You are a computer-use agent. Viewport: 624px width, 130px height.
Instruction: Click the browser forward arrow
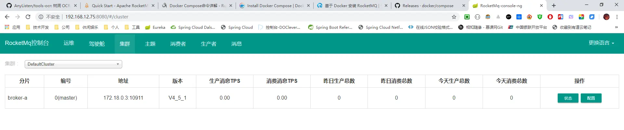click(x=18, y=17)
